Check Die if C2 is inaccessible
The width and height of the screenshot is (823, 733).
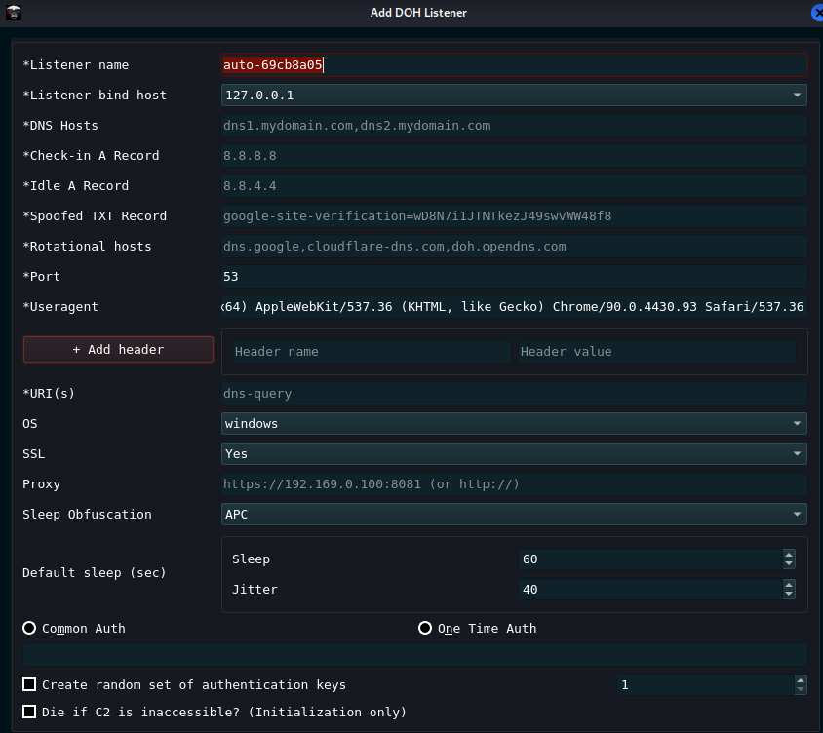tap(29, 712)
